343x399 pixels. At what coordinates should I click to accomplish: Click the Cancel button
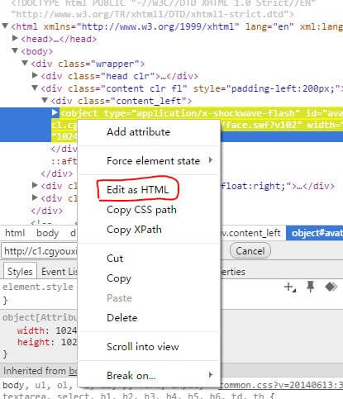point(250,251)
